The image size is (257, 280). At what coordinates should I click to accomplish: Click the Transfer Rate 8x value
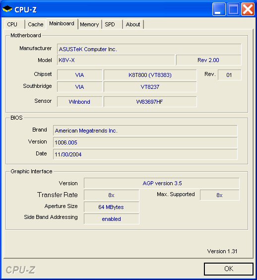111,195
